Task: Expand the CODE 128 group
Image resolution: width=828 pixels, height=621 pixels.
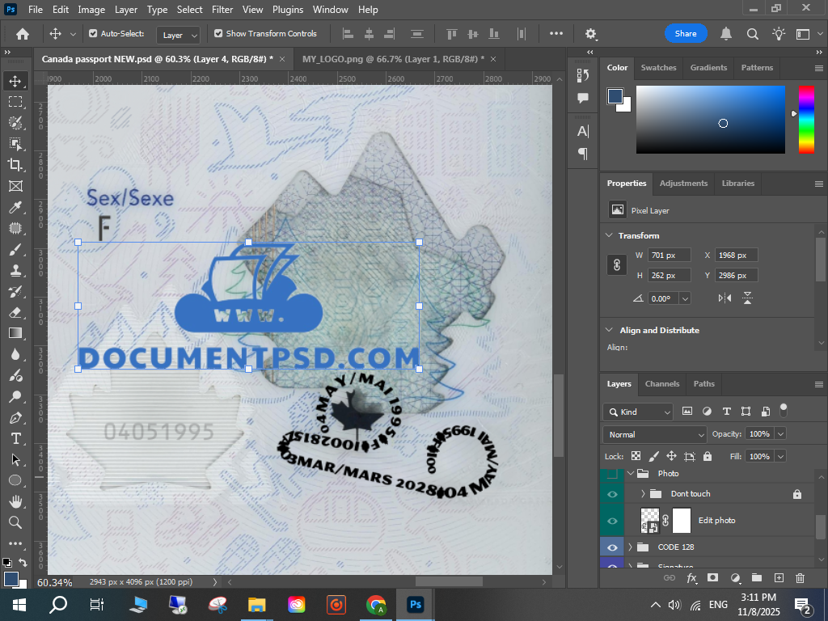Action: tap(631, 547)
